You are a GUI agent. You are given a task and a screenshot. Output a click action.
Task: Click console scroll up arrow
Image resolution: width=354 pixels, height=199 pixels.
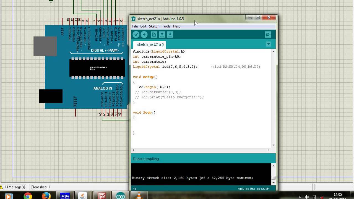pos(274,166)
